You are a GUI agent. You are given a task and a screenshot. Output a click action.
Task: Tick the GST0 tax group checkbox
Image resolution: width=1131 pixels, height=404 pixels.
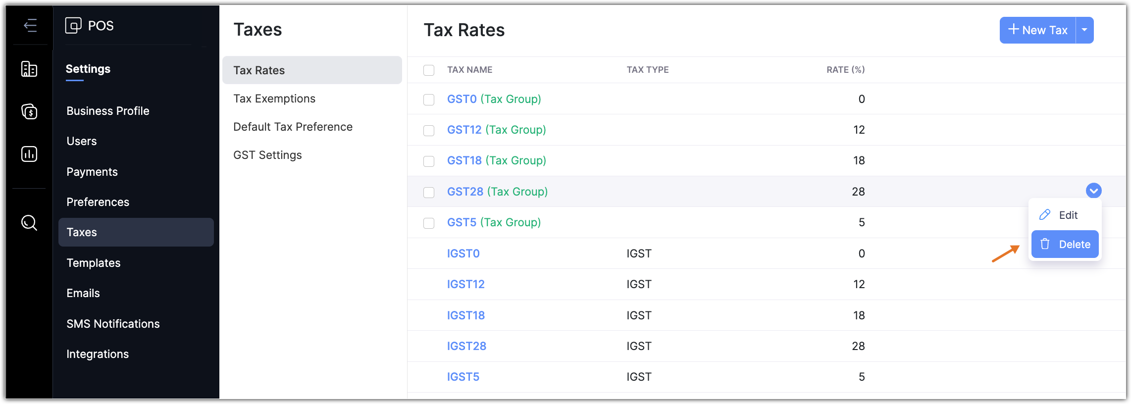click(x=429, y=100)
